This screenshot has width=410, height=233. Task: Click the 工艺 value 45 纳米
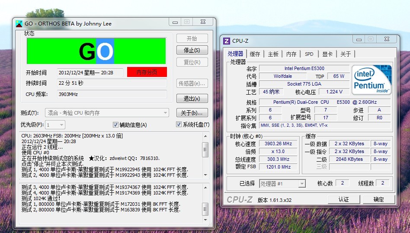tap(271, 92)
